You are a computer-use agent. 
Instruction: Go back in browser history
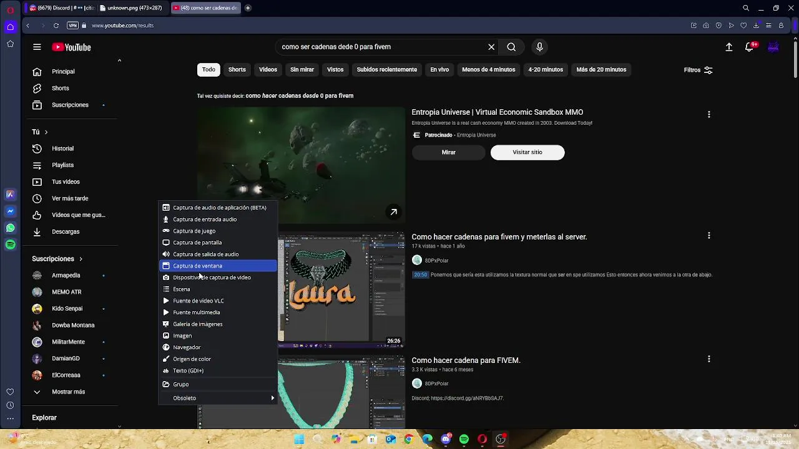coord(27,26)
